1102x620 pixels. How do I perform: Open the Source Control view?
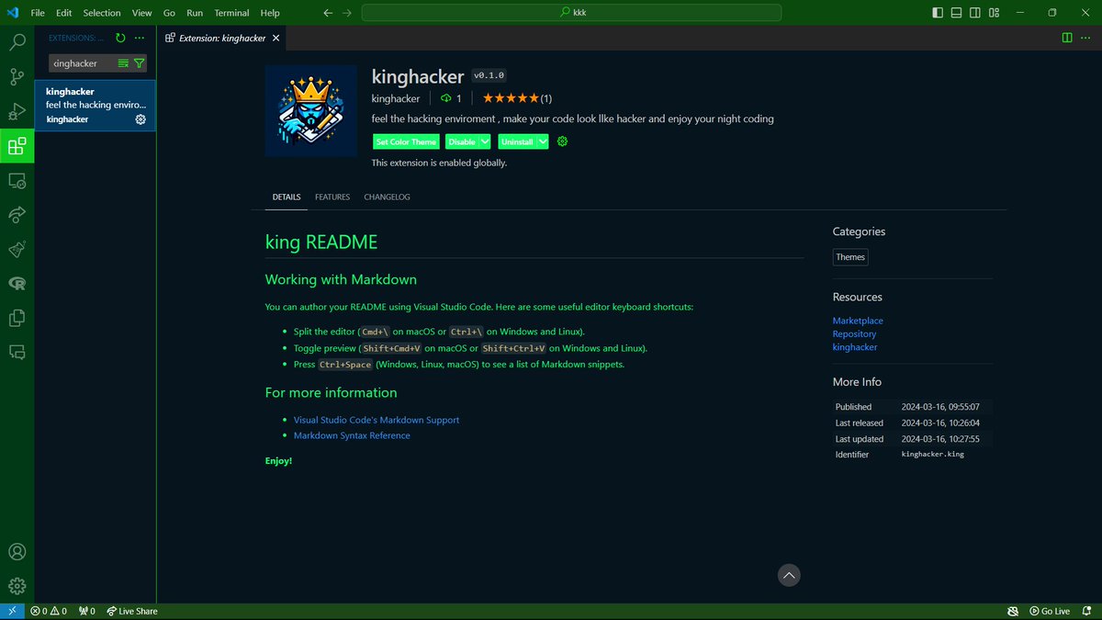click(x=17, y=76)
